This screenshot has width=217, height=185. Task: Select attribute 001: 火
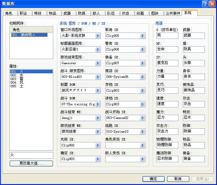pyautogui.click(x=31, y=72)
